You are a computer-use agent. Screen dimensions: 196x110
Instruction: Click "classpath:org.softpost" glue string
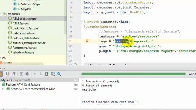pyautogui.click(x=136, y=46)
